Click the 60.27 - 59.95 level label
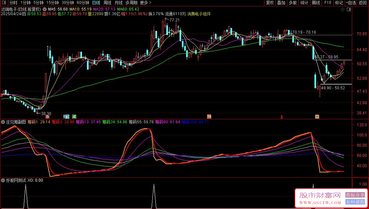Screen dimensions: 369x209 click(326, 57)
